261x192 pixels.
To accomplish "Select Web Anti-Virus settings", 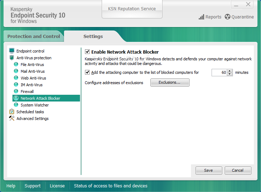I will click(x=33, y=78).
